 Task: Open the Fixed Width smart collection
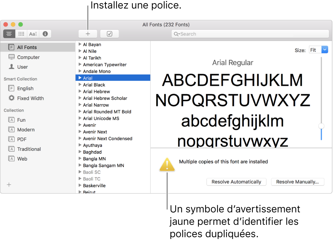[x=38, y=98]
